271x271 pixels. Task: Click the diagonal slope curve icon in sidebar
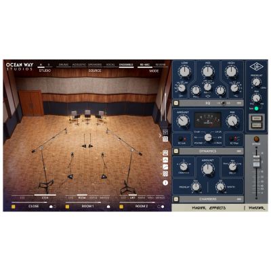coord(165,167)
